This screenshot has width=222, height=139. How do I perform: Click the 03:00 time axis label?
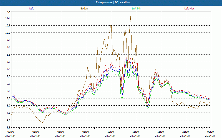36,132
